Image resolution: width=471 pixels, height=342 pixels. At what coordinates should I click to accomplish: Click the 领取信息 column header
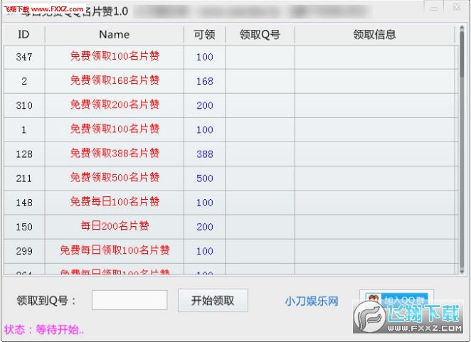[374, 35]
